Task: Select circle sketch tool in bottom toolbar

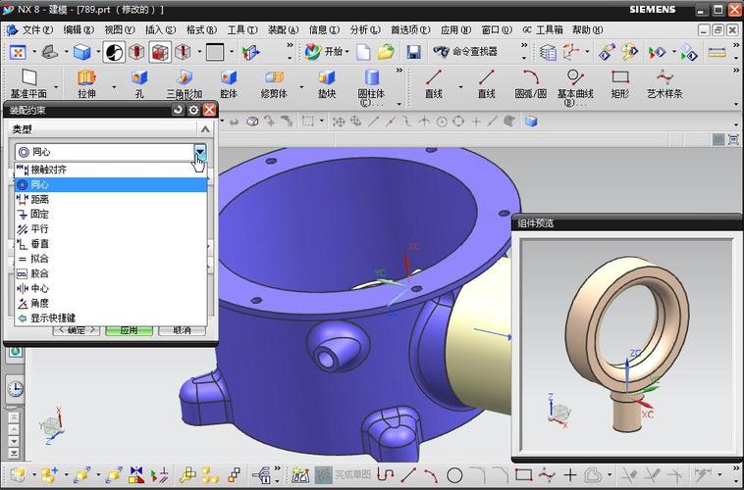Action: point(454,475)
